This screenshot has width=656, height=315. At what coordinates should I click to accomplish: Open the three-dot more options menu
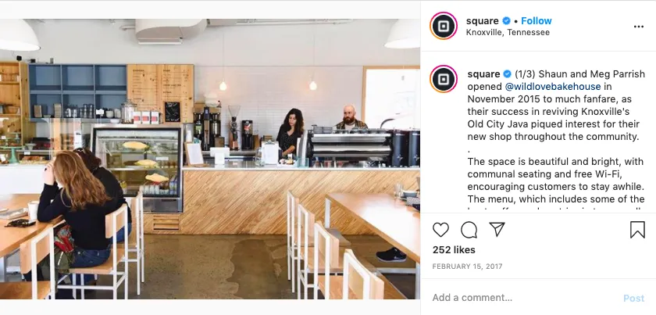639,27
